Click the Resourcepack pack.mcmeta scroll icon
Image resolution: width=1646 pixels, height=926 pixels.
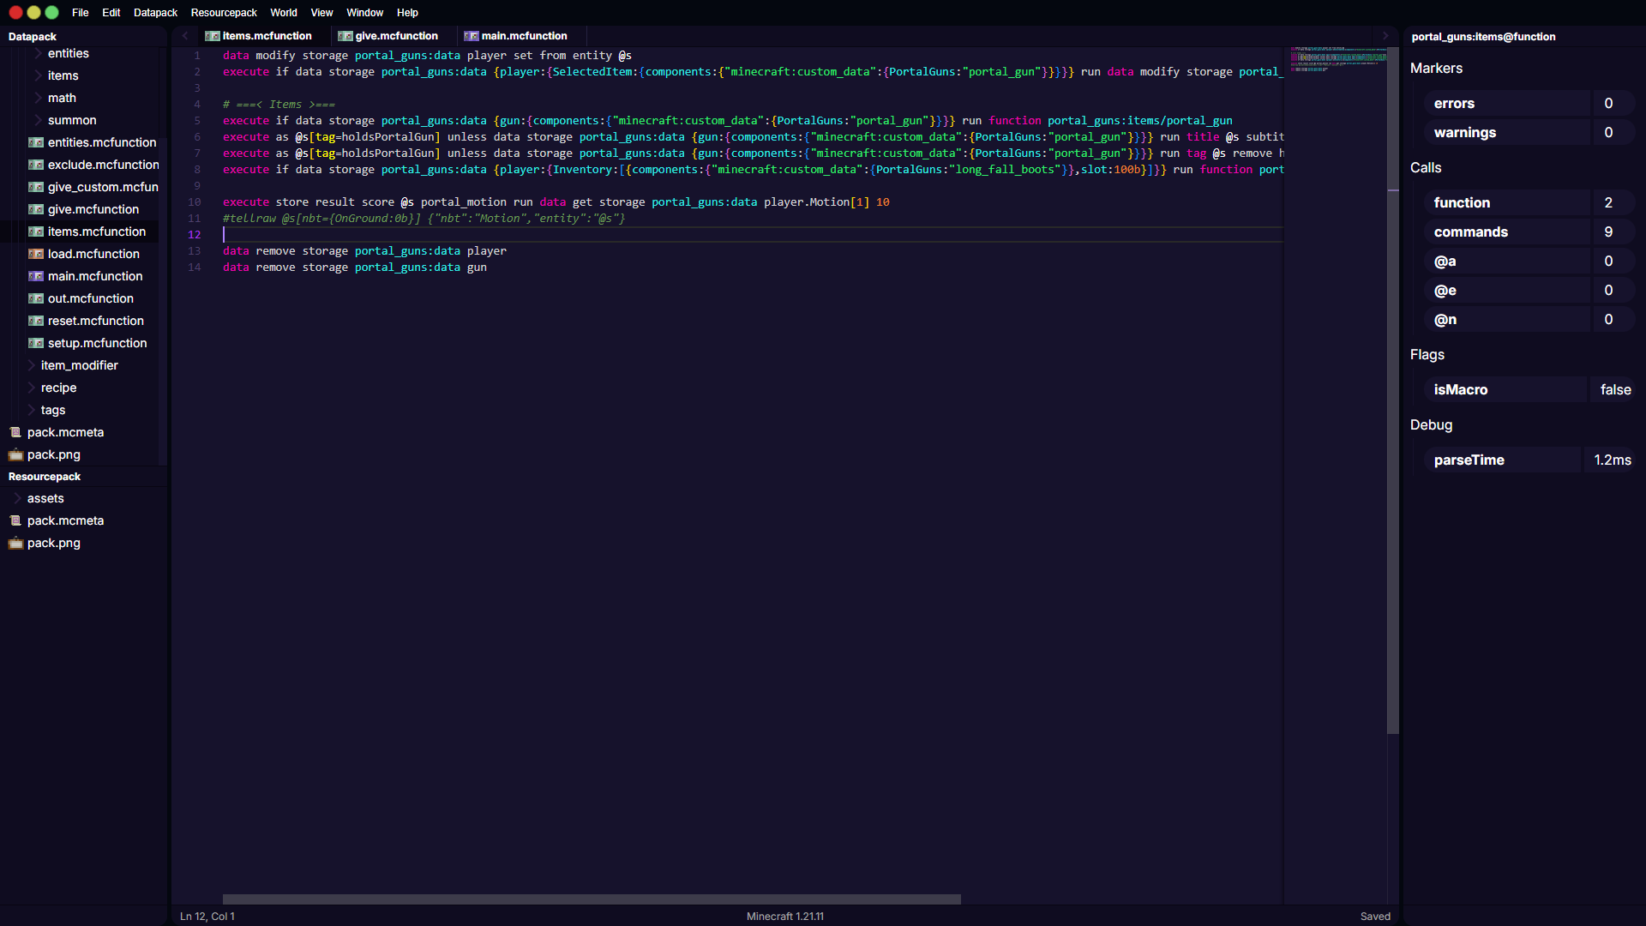tap(15, 520)
